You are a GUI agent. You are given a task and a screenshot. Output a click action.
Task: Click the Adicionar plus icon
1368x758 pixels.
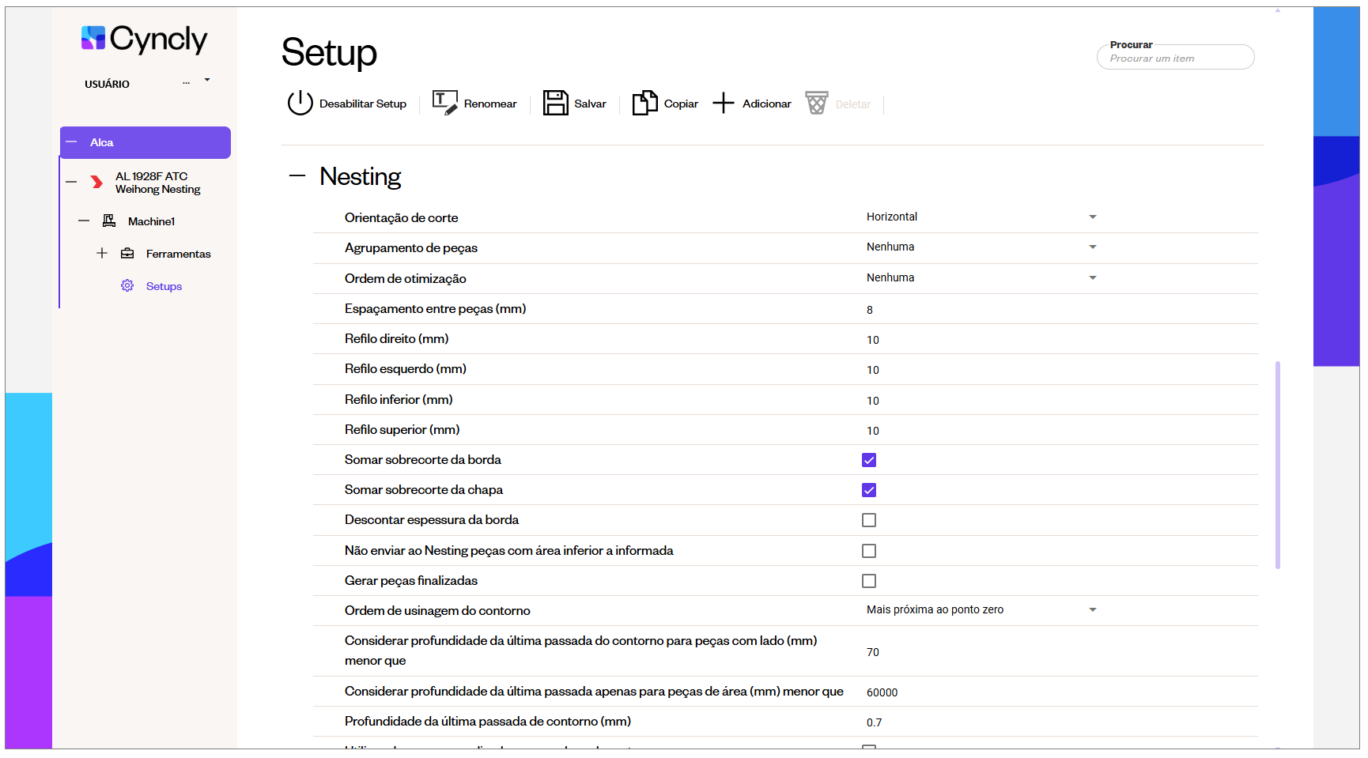pos(724,103)
